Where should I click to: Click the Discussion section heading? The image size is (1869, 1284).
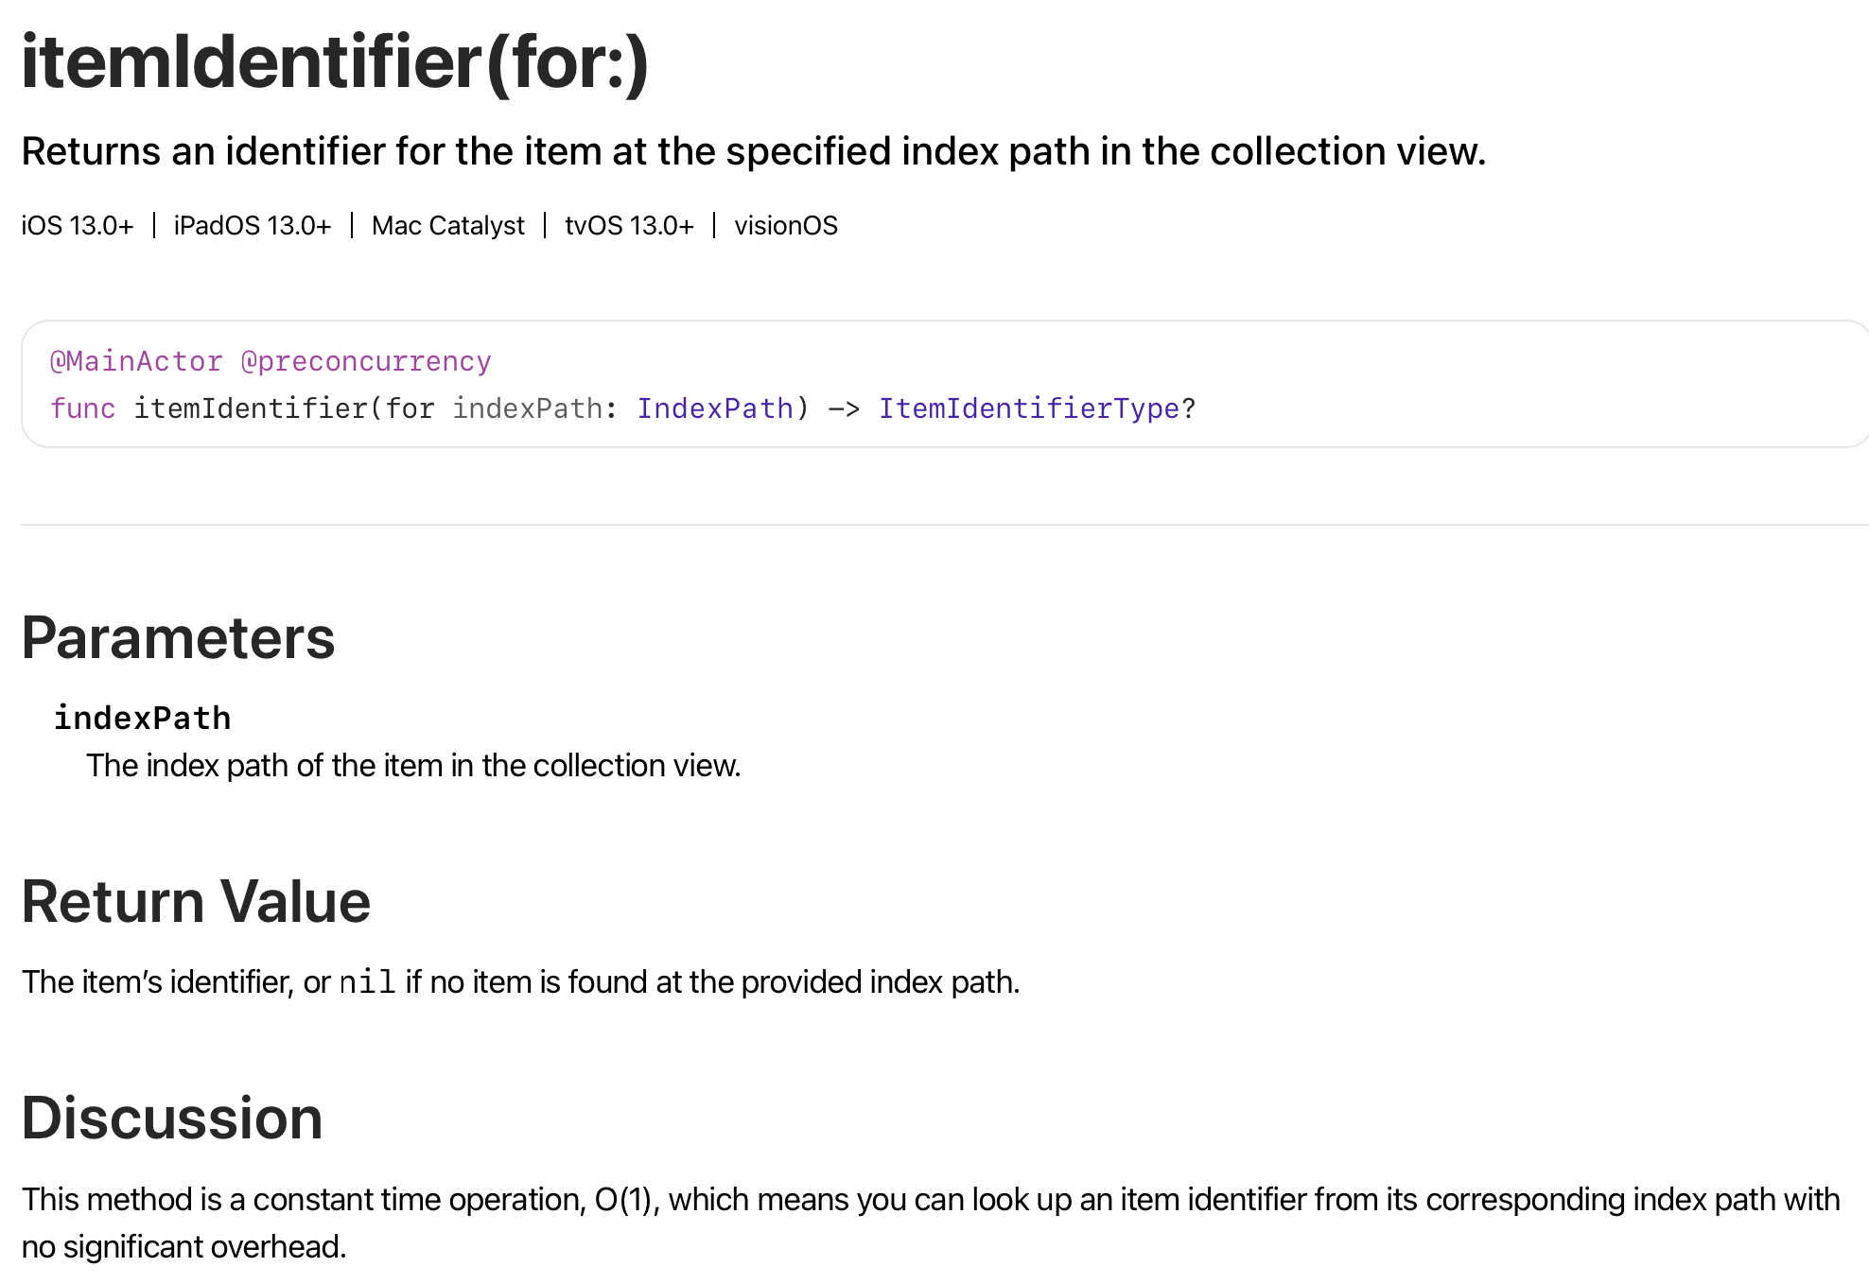tap(172, 1118)
